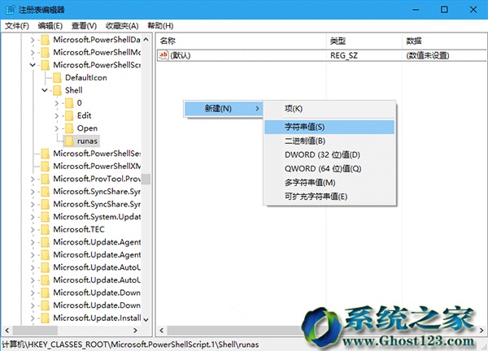This screenshot has height=351, width=488.
Task: Click the DefaultIcon folder icon
Action: 57,78
